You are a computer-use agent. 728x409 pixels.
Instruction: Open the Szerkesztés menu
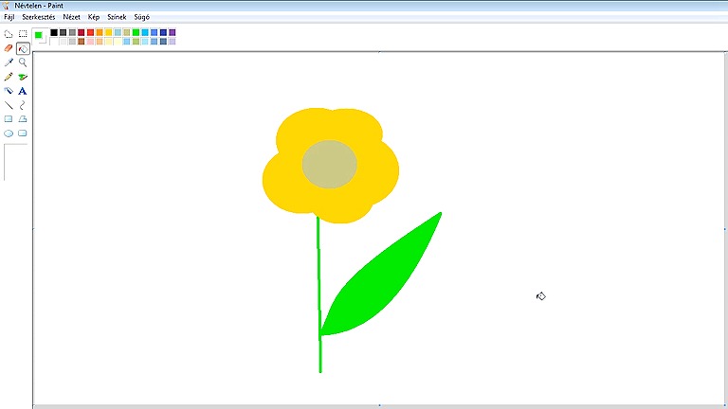40,17
